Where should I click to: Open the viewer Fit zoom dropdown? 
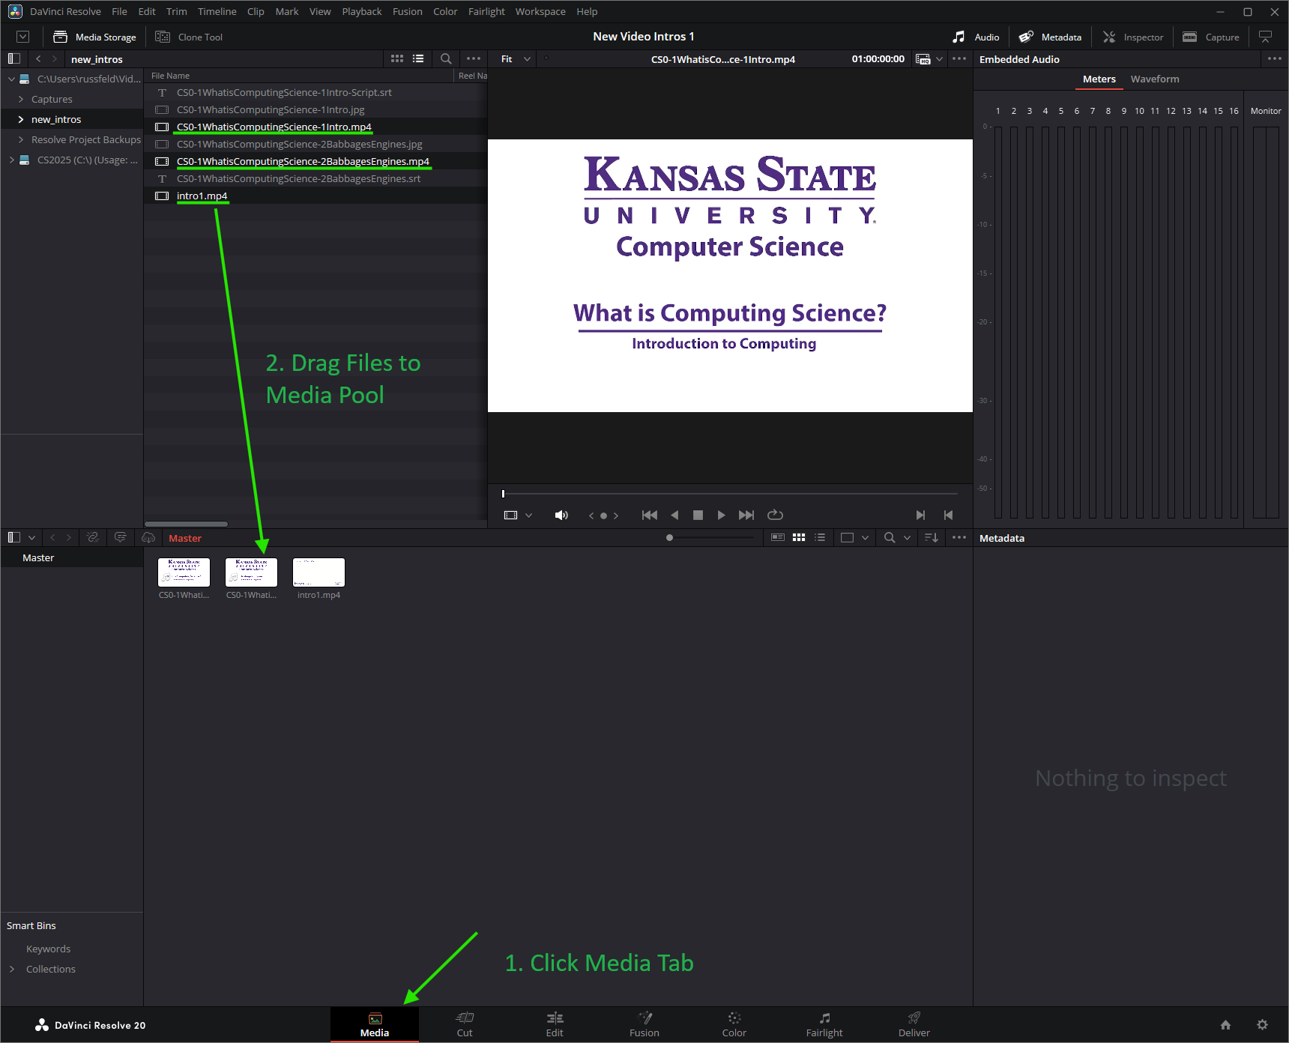tap(516, 58)
